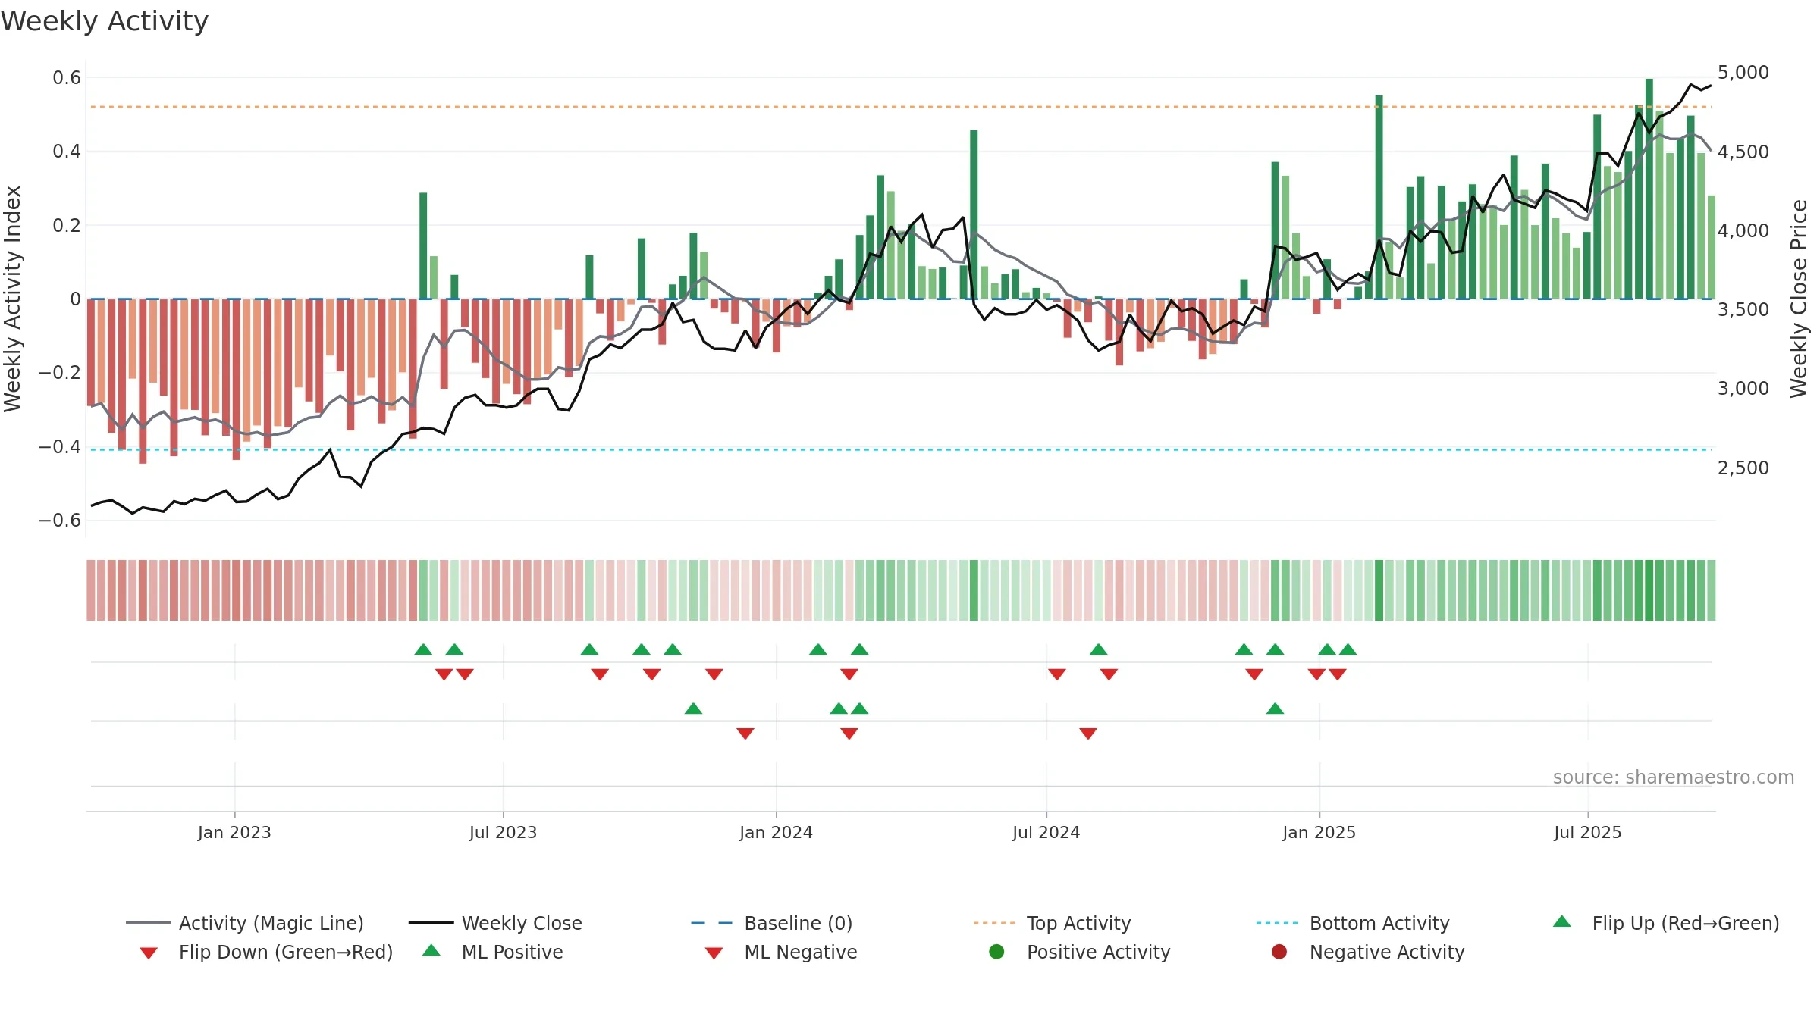
Task: Toggle the ML Negative legend entry
Action: click(781, 952)
